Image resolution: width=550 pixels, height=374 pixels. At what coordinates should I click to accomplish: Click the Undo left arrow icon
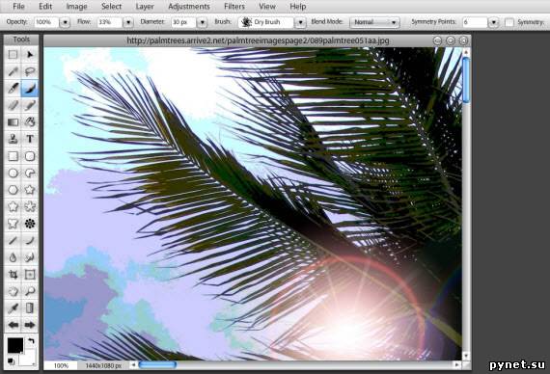[13, 325]
